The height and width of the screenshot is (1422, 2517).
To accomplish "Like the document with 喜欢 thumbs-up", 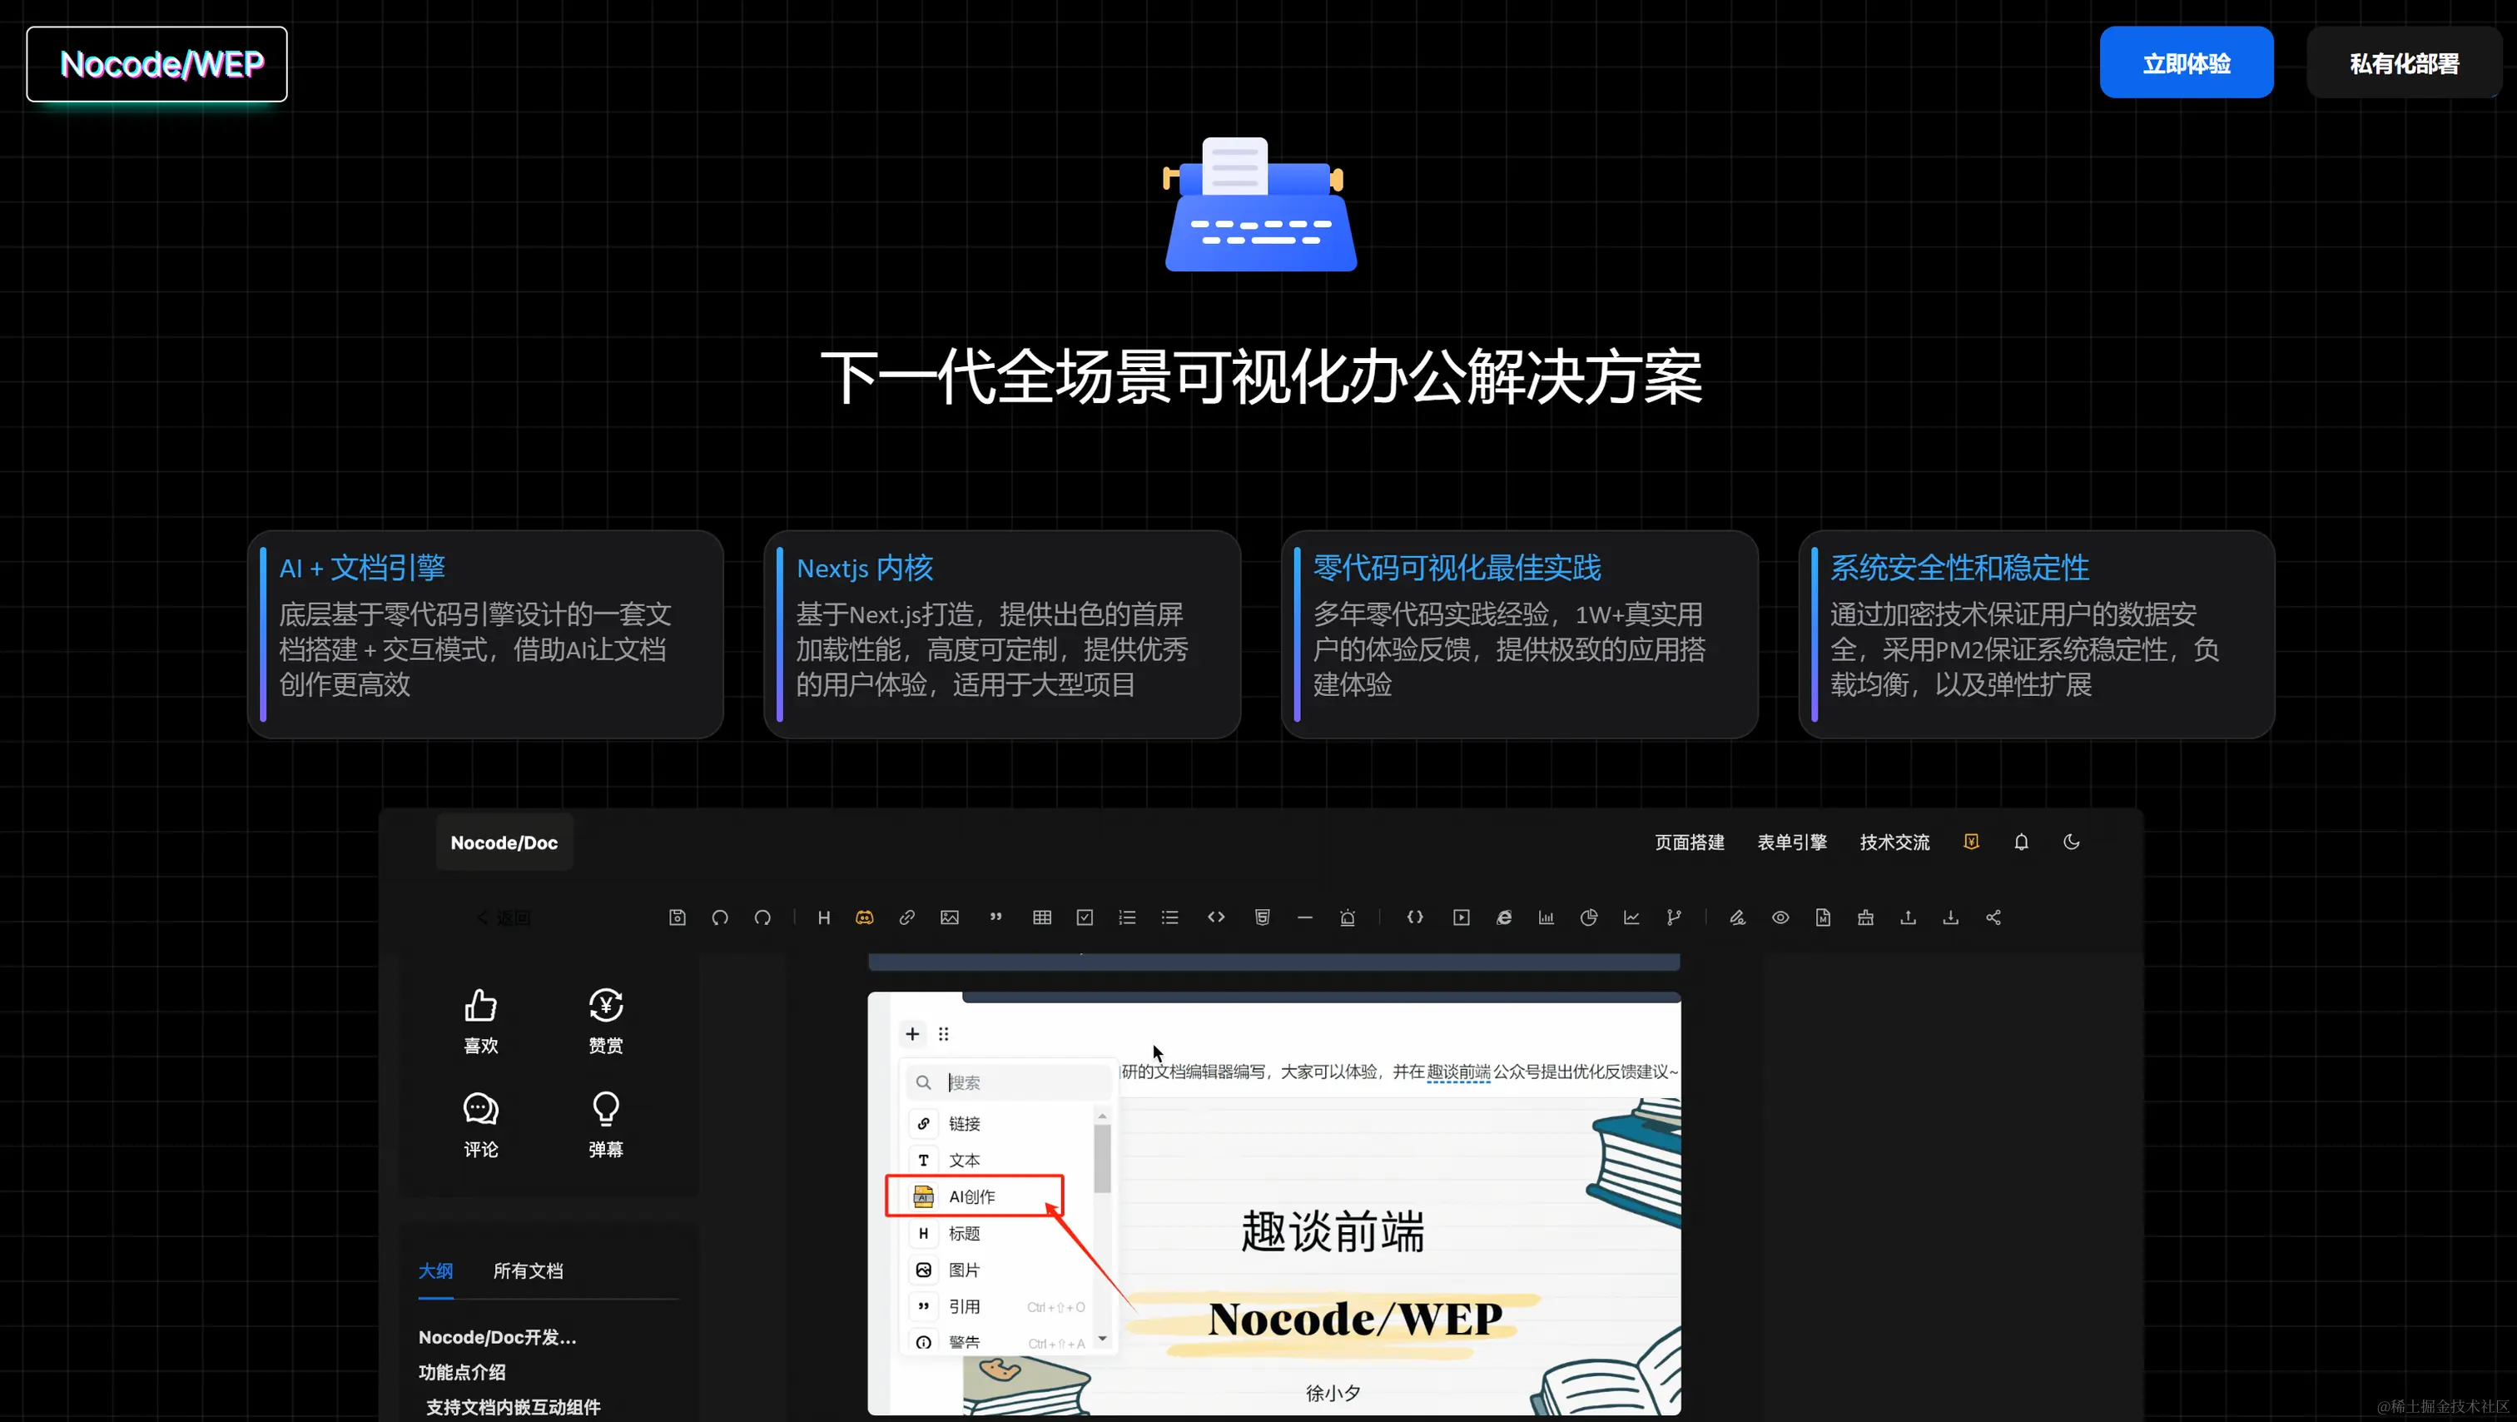I will click(x=479, y=1021).
